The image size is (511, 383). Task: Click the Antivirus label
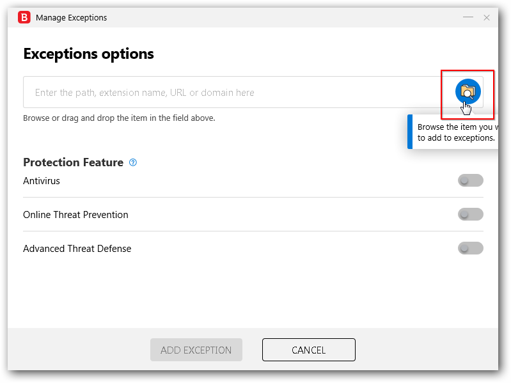42,181
